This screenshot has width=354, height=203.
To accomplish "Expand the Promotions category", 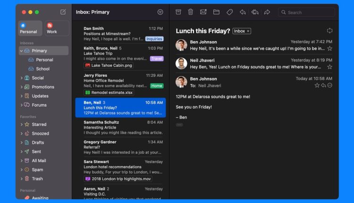I will coord(21,87).
